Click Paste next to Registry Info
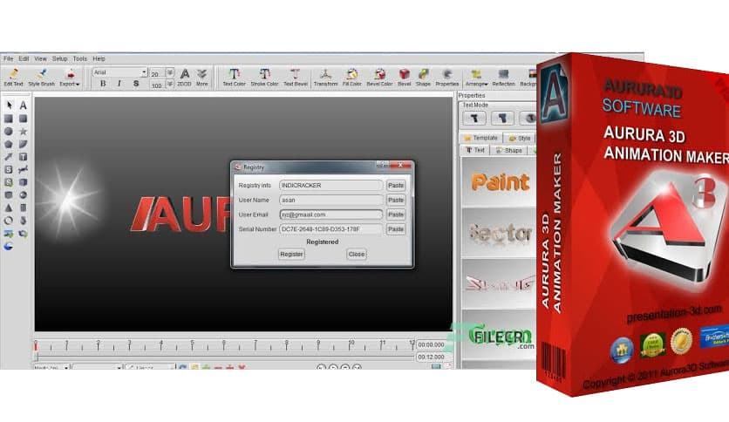This screenshot has width=729, height=422. click(x=396, y=186)
